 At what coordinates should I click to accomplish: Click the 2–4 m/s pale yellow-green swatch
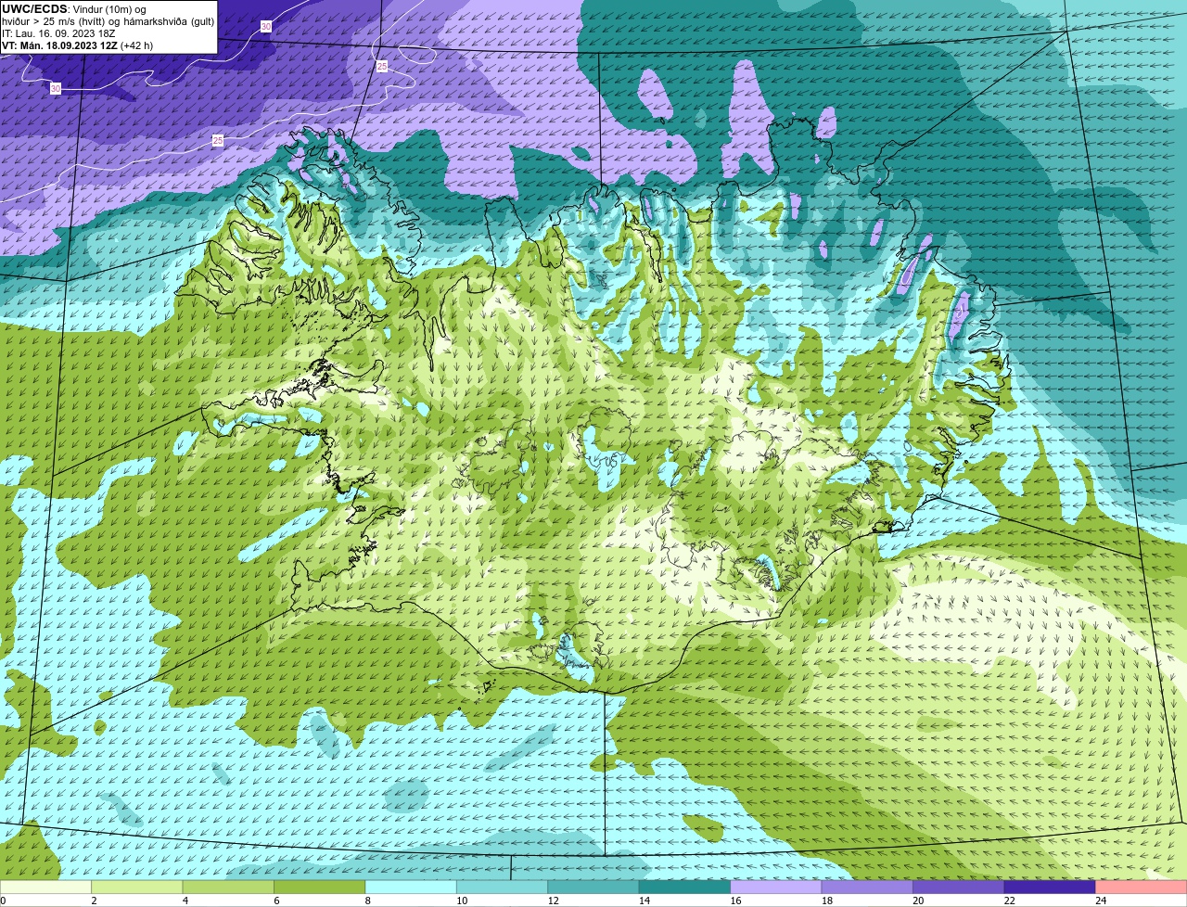coord(136,888)
